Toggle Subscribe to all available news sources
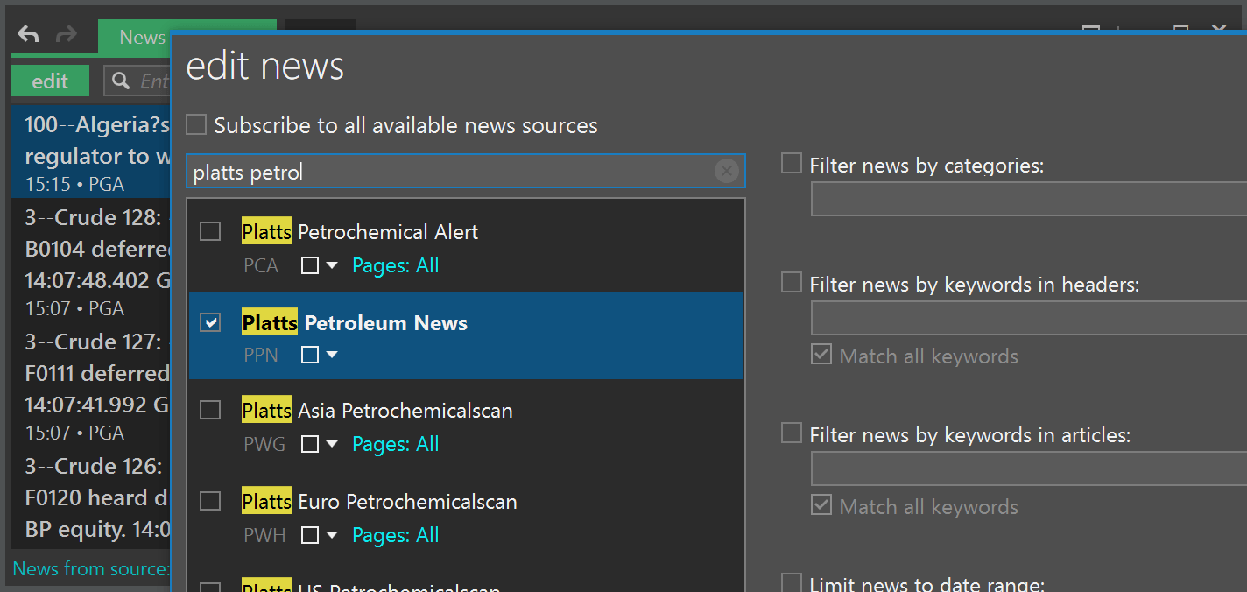The width and height of the screenshot is (1247, 592). coord(197,124)
